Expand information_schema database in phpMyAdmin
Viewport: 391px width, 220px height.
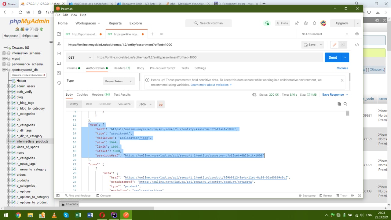(x=4, y=53)
